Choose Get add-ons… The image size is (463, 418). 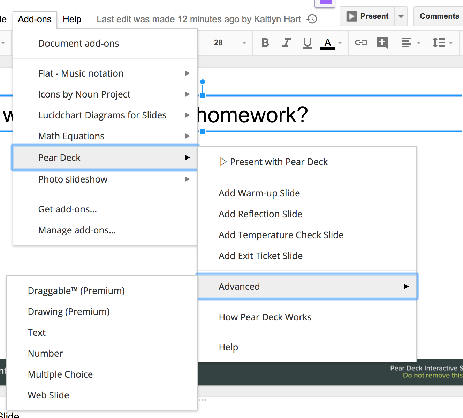coord(105,209)
